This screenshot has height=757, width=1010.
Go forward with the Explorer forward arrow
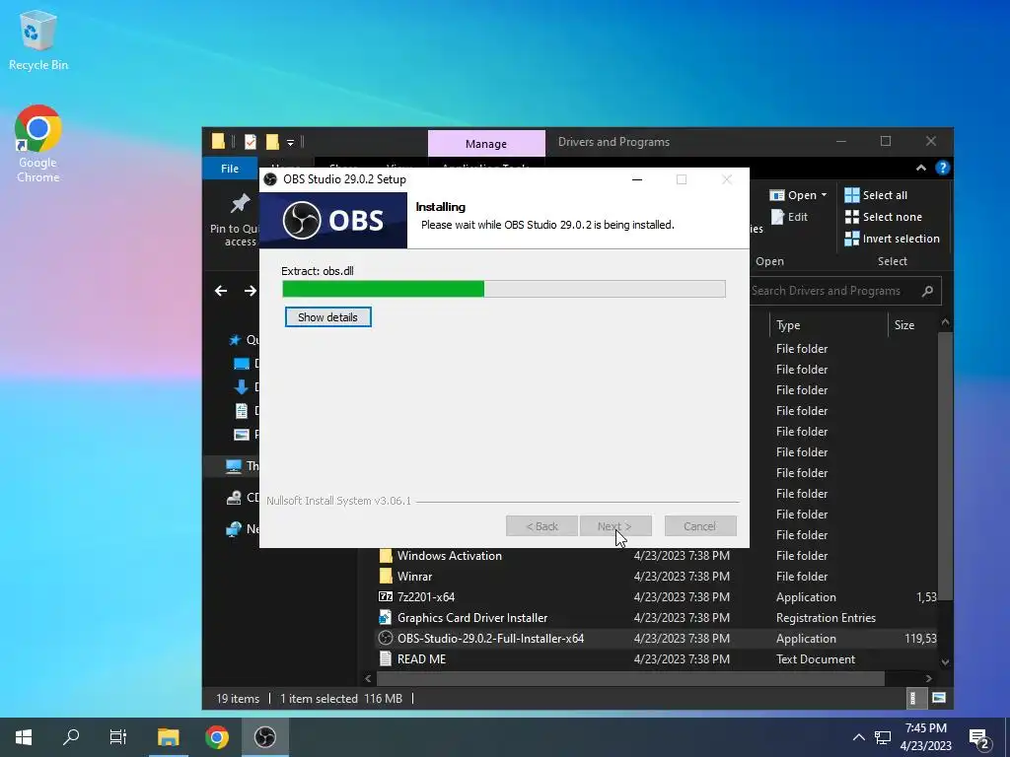pyautogui.click(x=251, y=291)
